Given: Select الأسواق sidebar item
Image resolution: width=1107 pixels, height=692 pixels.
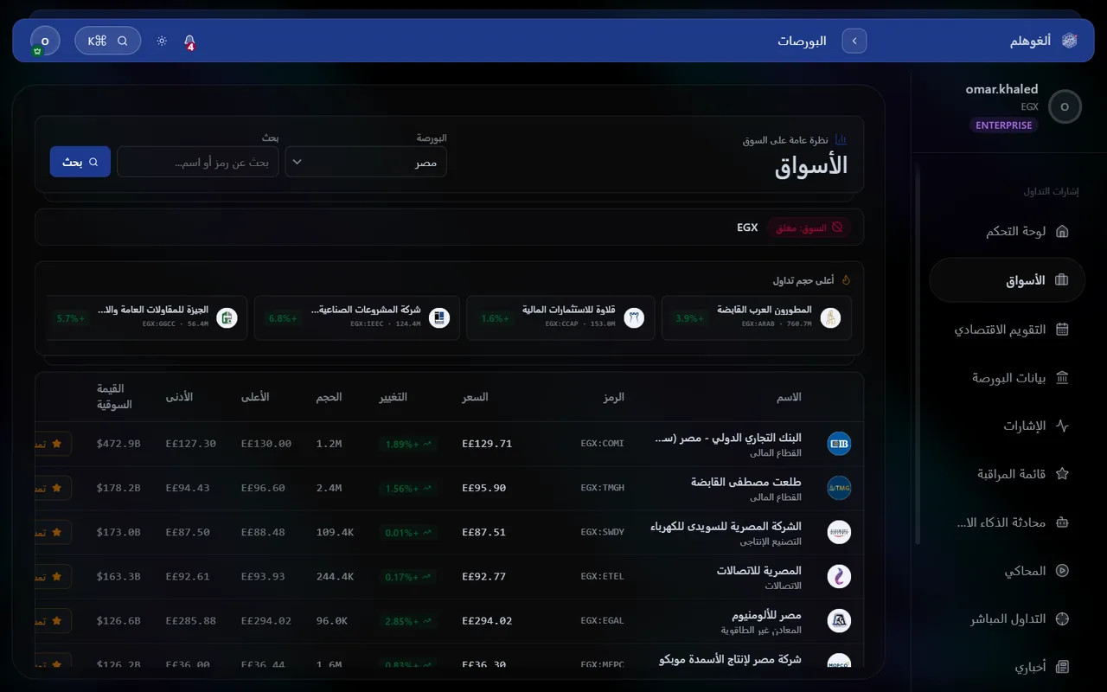Looking at the screenshot, I should click(x=1008, y=280).
